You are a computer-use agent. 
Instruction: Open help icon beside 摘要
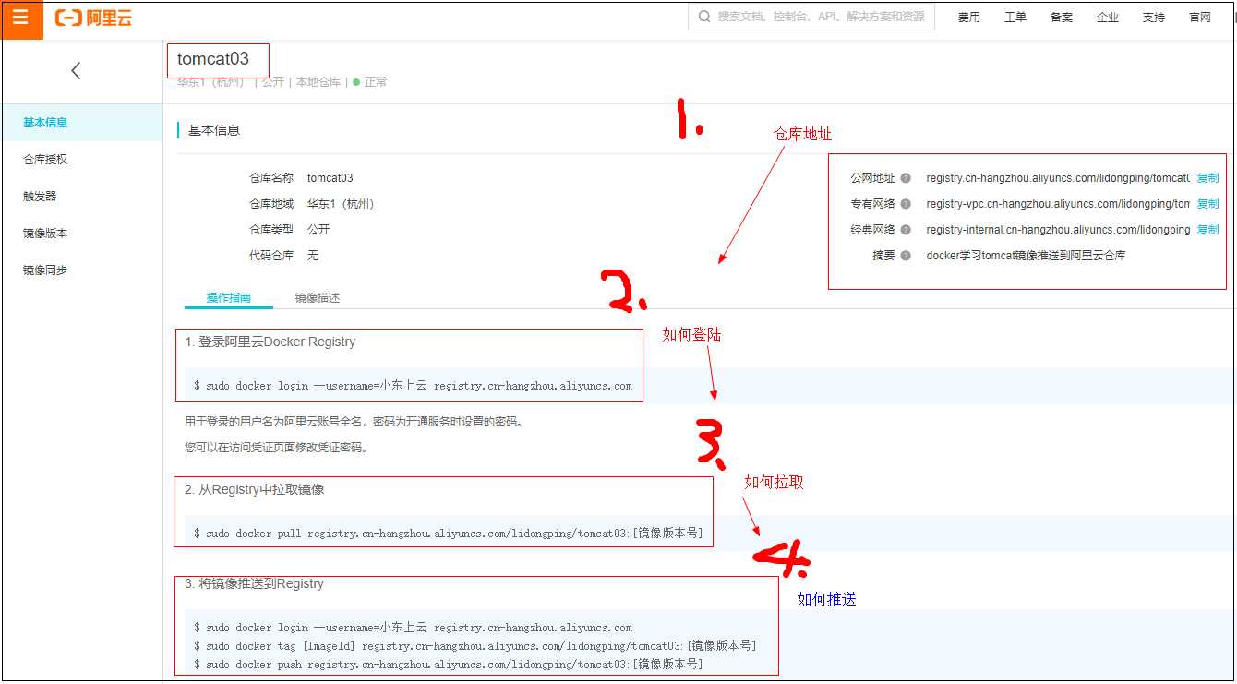[906, 256]
